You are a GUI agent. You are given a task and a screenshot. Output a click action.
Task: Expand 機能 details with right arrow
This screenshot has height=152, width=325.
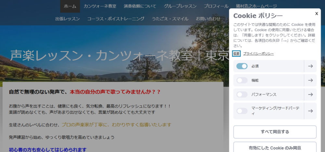(x=310, y=80)
